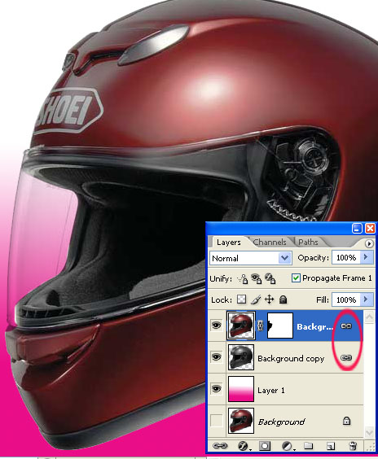The height and width of the screenshot is (459, 378).
Task: Select the Layer 1 name row
Action: 271,390
